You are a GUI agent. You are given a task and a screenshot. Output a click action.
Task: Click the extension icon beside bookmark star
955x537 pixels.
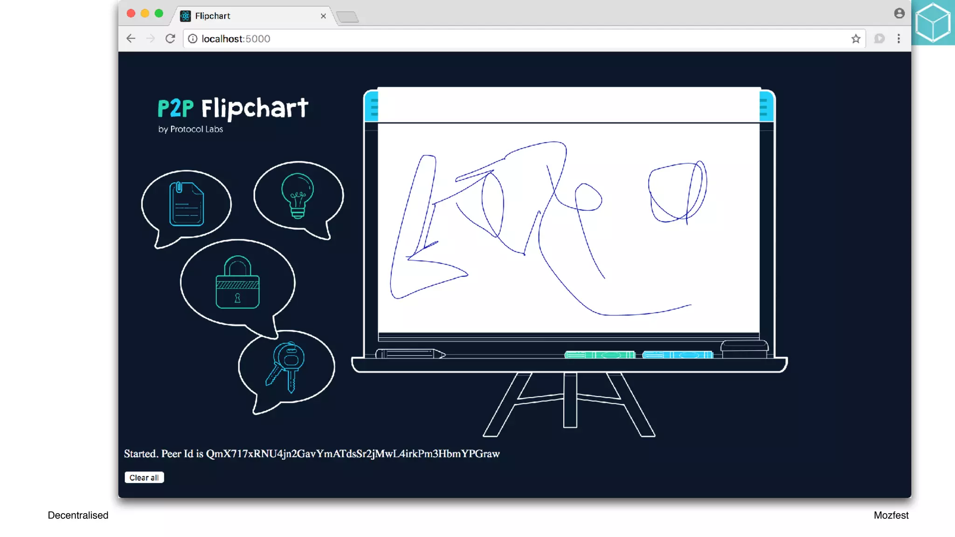coord(879,39)
